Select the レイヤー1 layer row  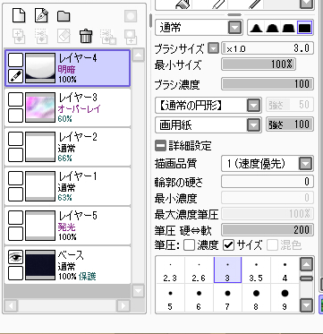[68, 186]
